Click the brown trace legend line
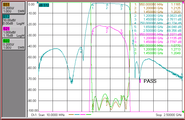Image resolution: width=185 pixels, height=120 pixels. 71,115
